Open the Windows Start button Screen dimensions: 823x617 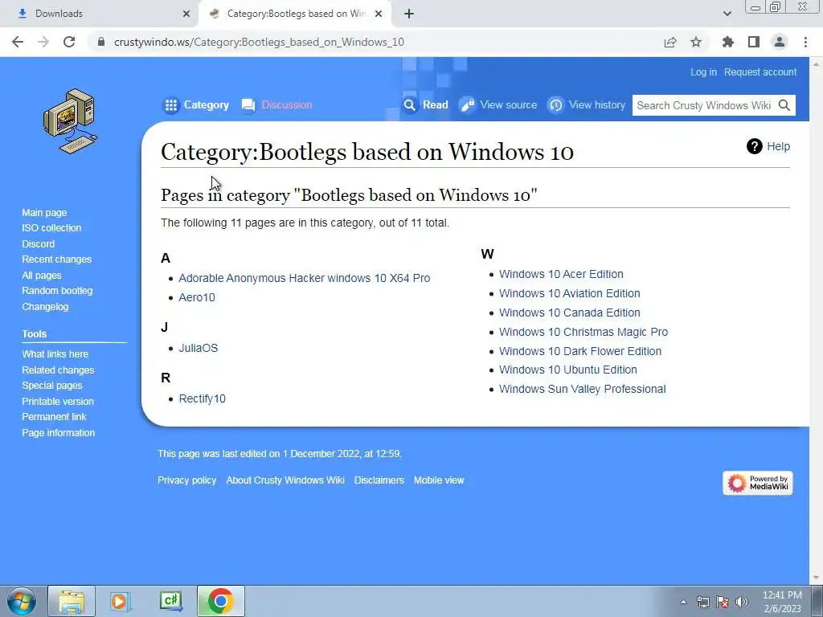click(21, 602)
